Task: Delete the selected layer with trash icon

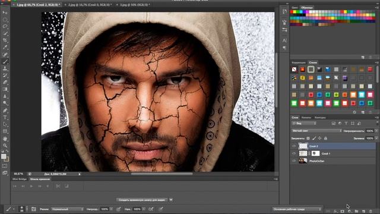Action: [370, 212]
